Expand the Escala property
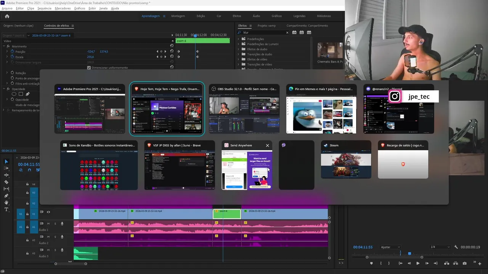 7,57
